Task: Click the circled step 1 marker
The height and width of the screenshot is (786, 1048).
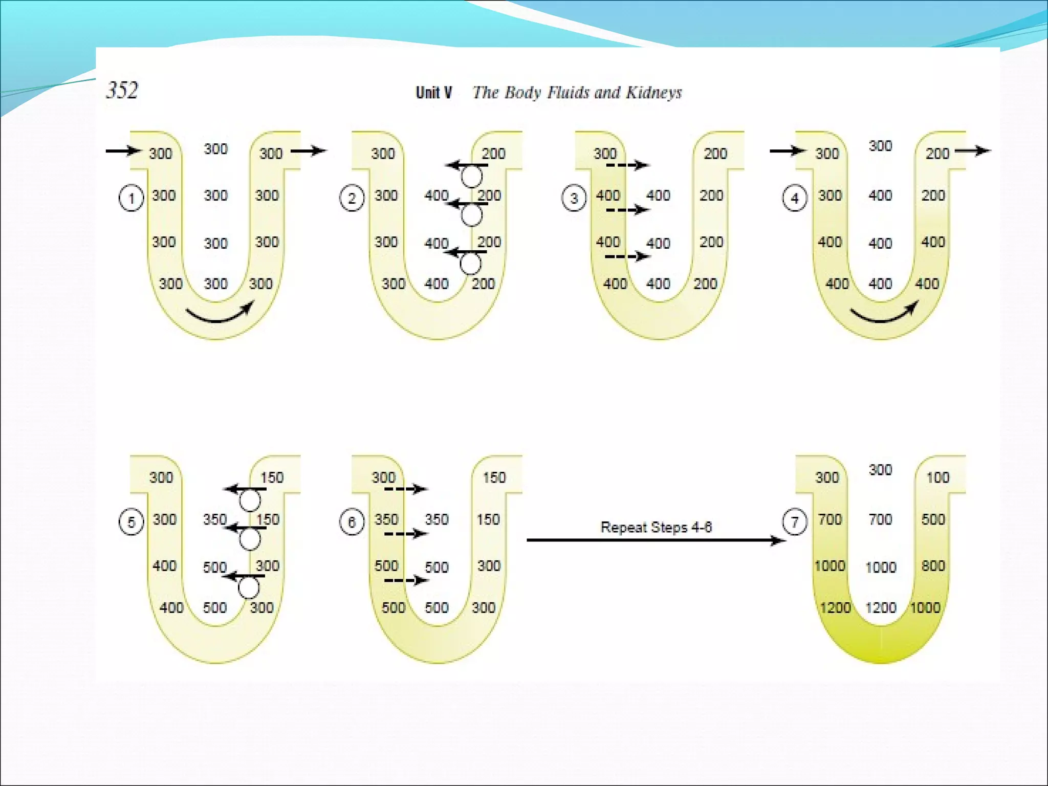Action: [x=131, y=198]
